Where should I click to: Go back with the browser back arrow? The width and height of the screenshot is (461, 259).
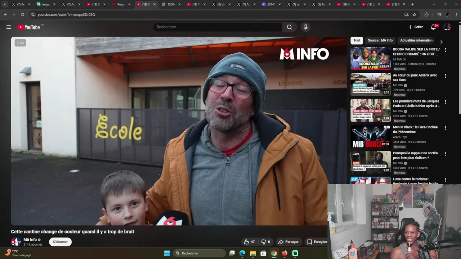tap(5, 14)
